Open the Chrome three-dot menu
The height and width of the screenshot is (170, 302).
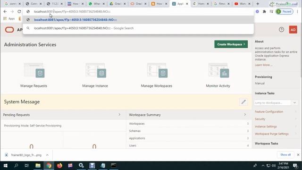coord(297,11)
